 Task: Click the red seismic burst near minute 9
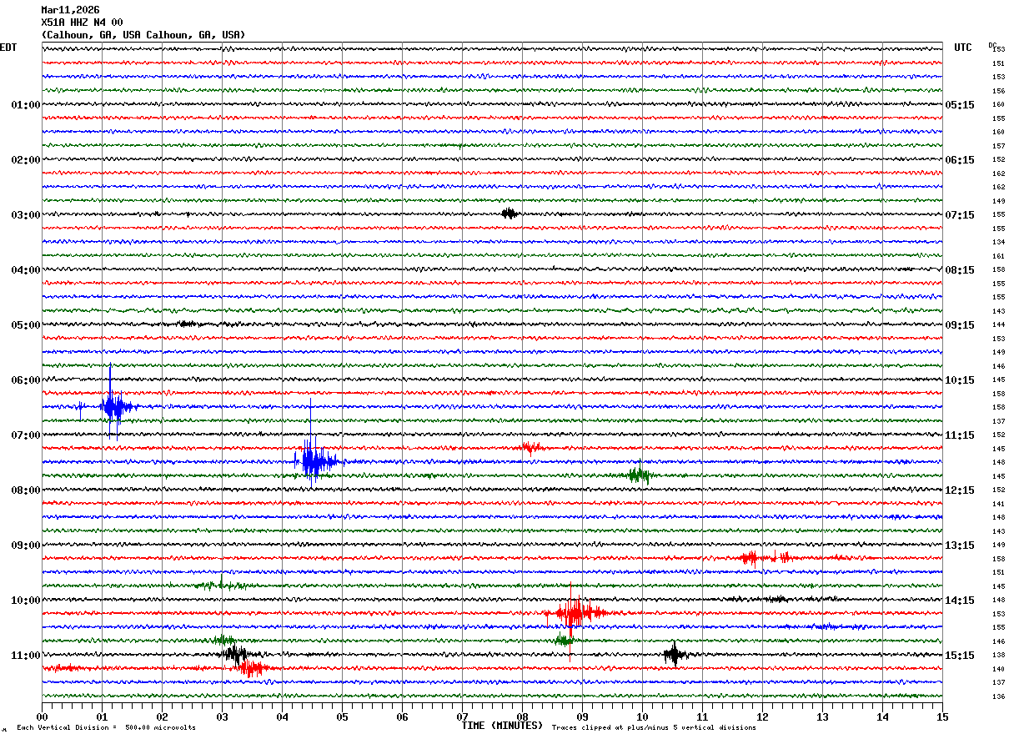coord(573,614)
